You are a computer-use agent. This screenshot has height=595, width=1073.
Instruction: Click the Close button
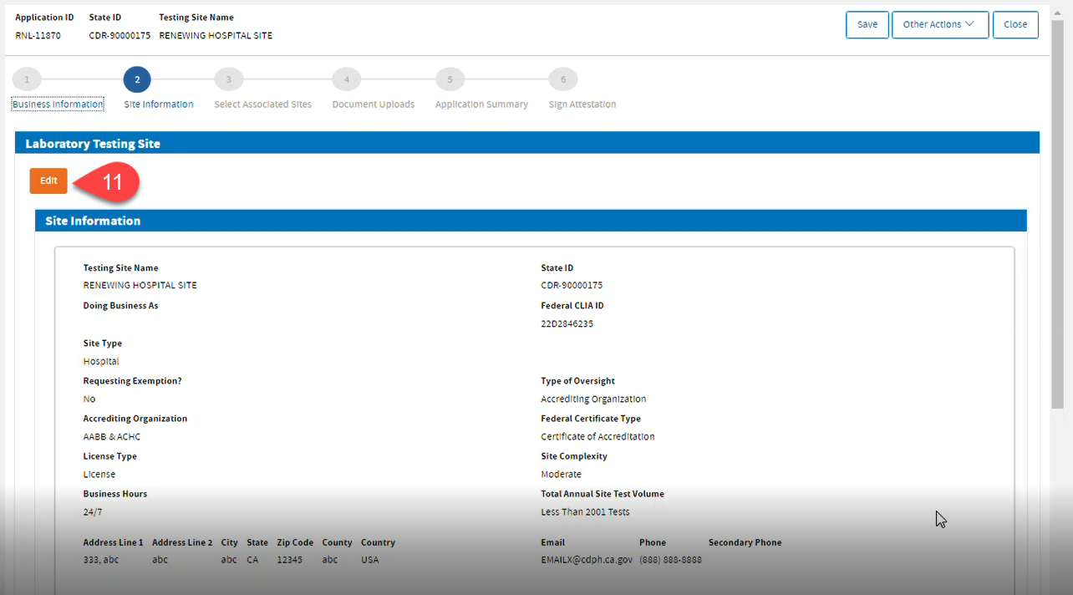pos(1015,24)
